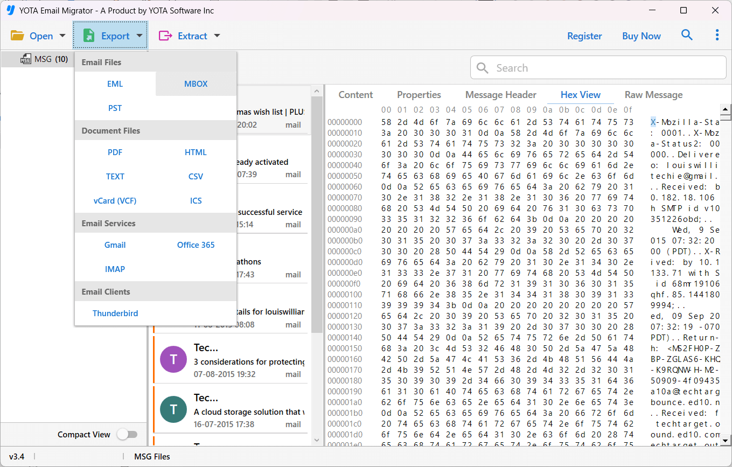Click the Buy Now link
The height and width of the screenshot is (467, 732).
point(641,36)
